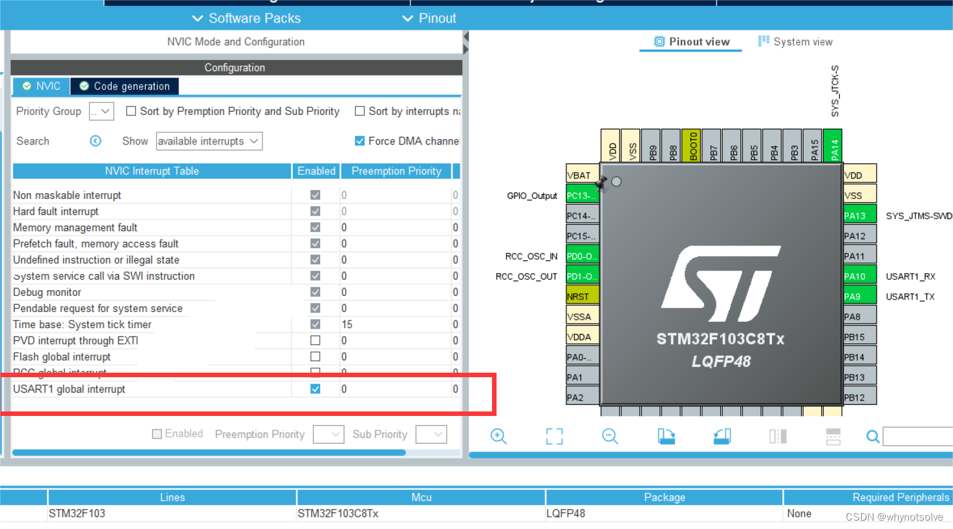Expand the Pinout menu
953x529 pixels.
[x=429, y=18]
